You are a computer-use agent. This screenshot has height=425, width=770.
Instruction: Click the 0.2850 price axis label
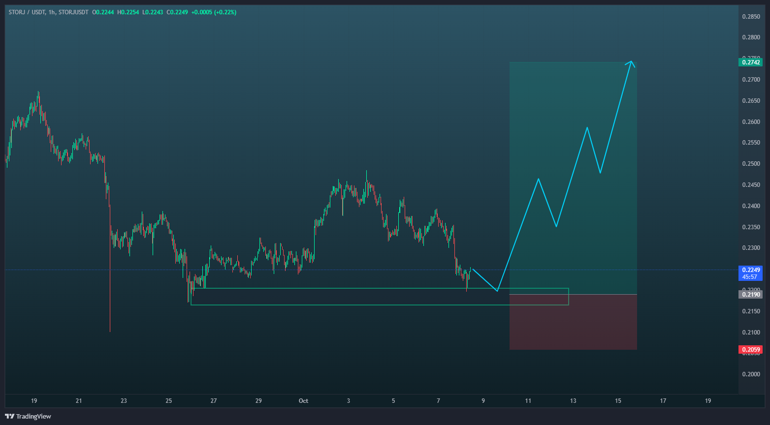(x=751, y=16)
